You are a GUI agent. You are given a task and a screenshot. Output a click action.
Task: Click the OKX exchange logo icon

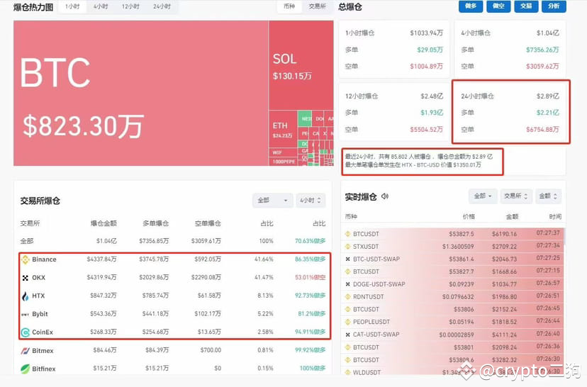click(25, 278)
